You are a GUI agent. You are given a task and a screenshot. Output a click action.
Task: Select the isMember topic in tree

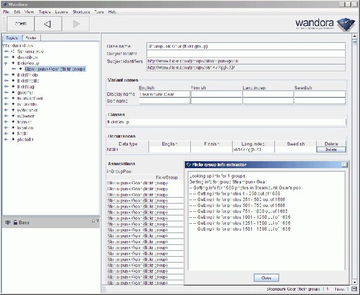tap(27, 110)
